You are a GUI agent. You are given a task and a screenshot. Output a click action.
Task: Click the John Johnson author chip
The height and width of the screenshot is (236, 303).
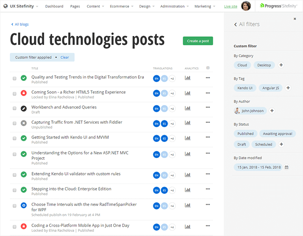(250, 111)
